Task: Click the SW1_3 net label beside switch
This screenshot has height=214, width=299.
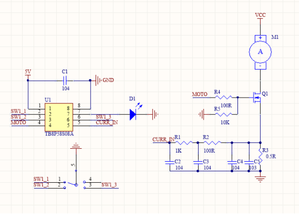Action: pyautogui.click(x=109, y=185)
